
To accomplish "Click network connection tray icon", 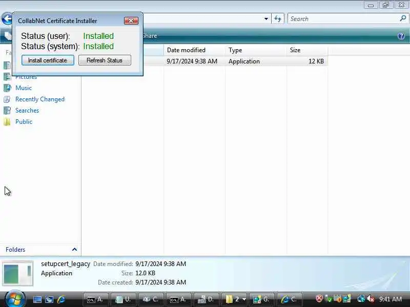I will coord(361,299).
